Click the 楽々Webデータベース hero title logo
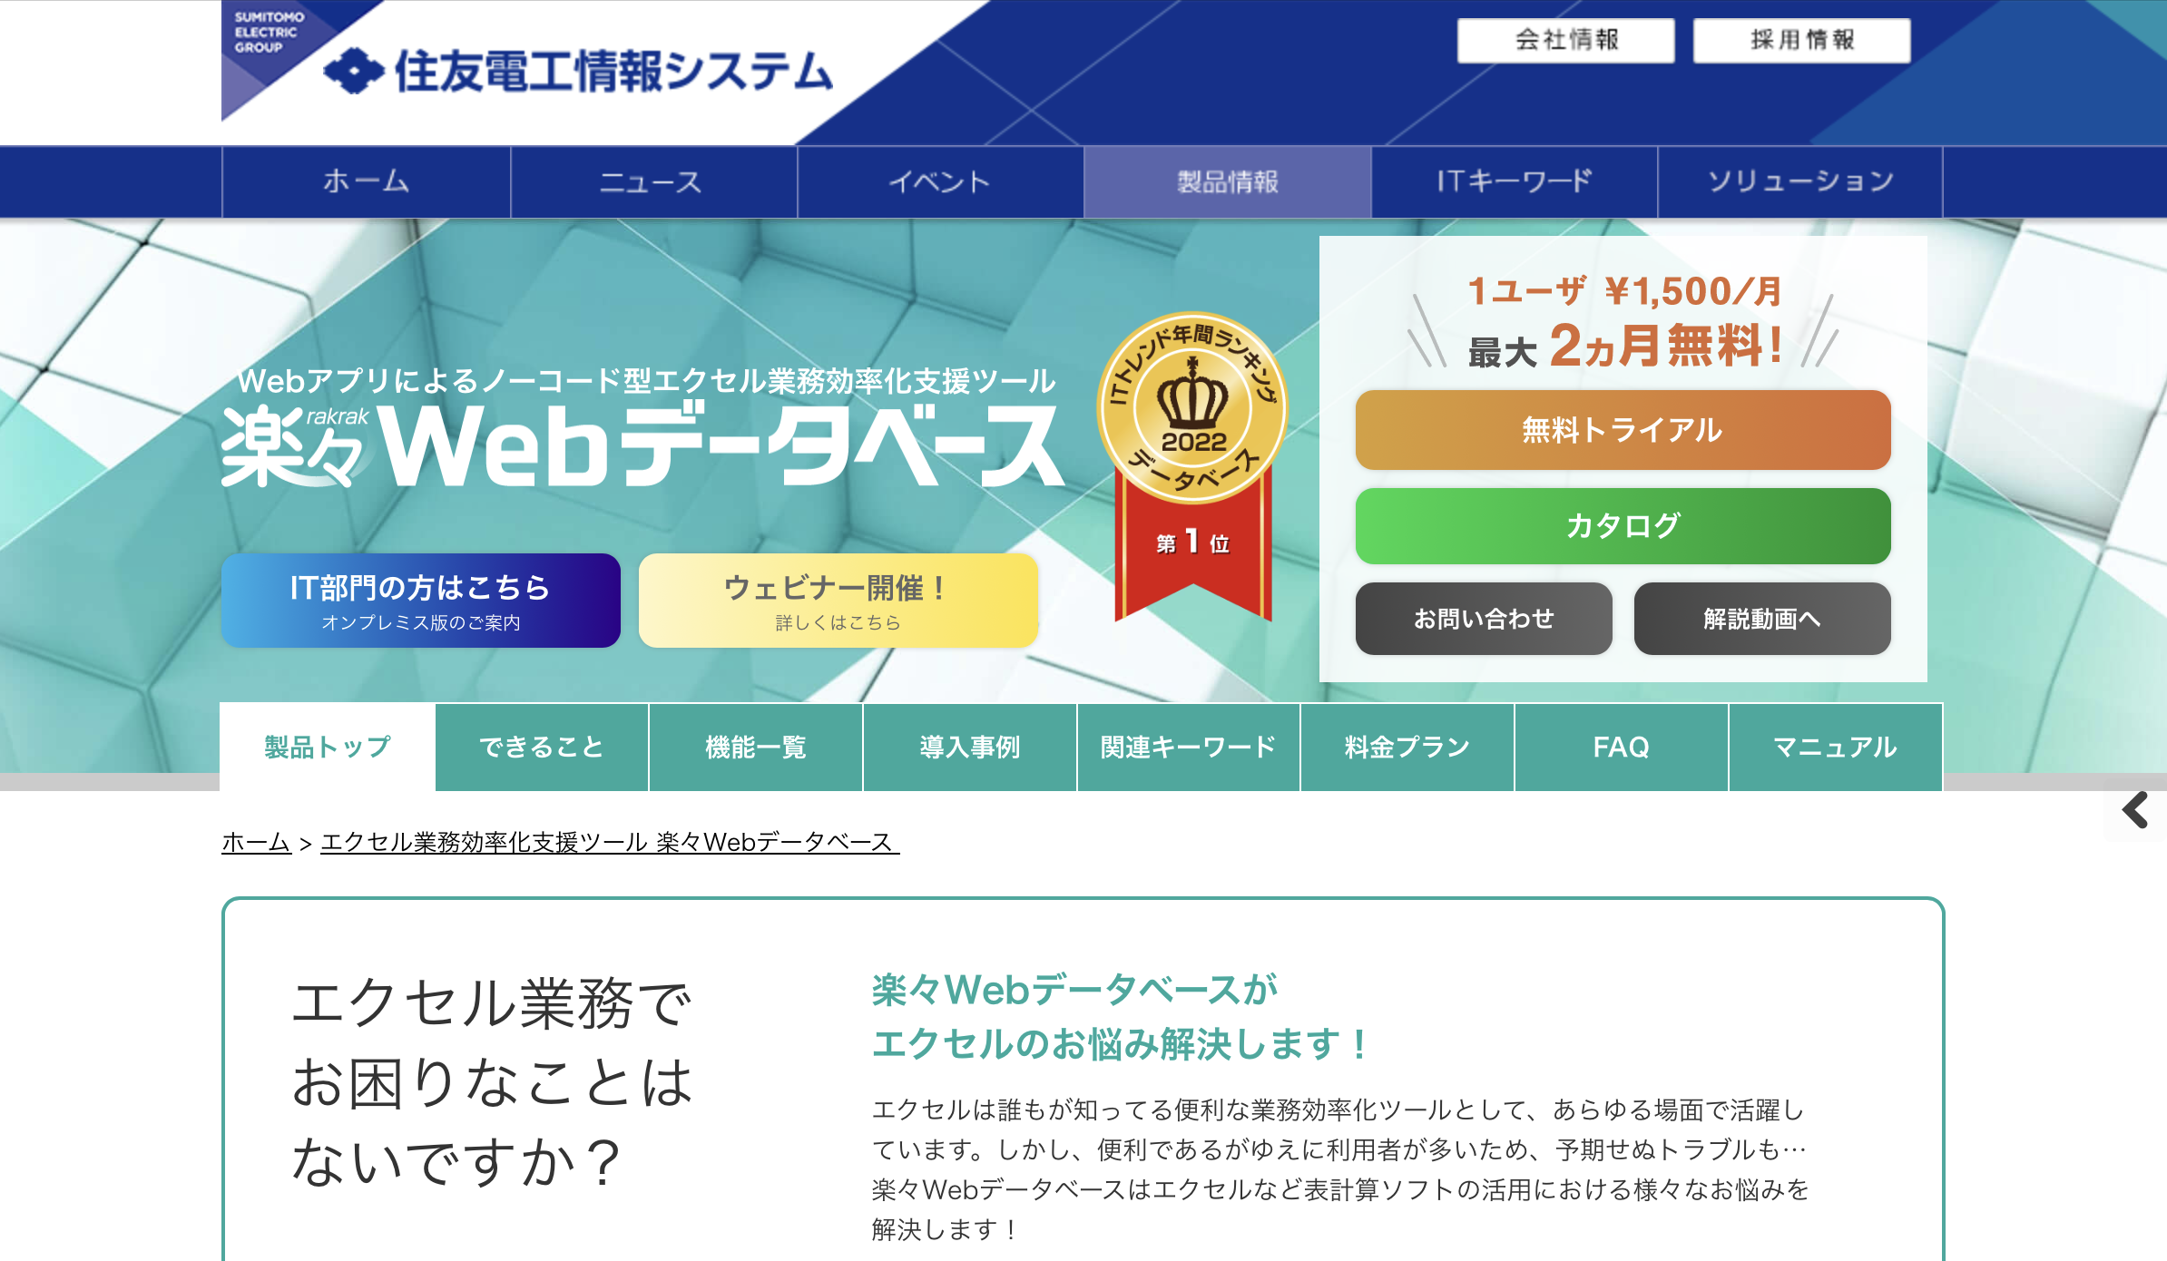The image size is (2167, 1261). tap(642, 446)
